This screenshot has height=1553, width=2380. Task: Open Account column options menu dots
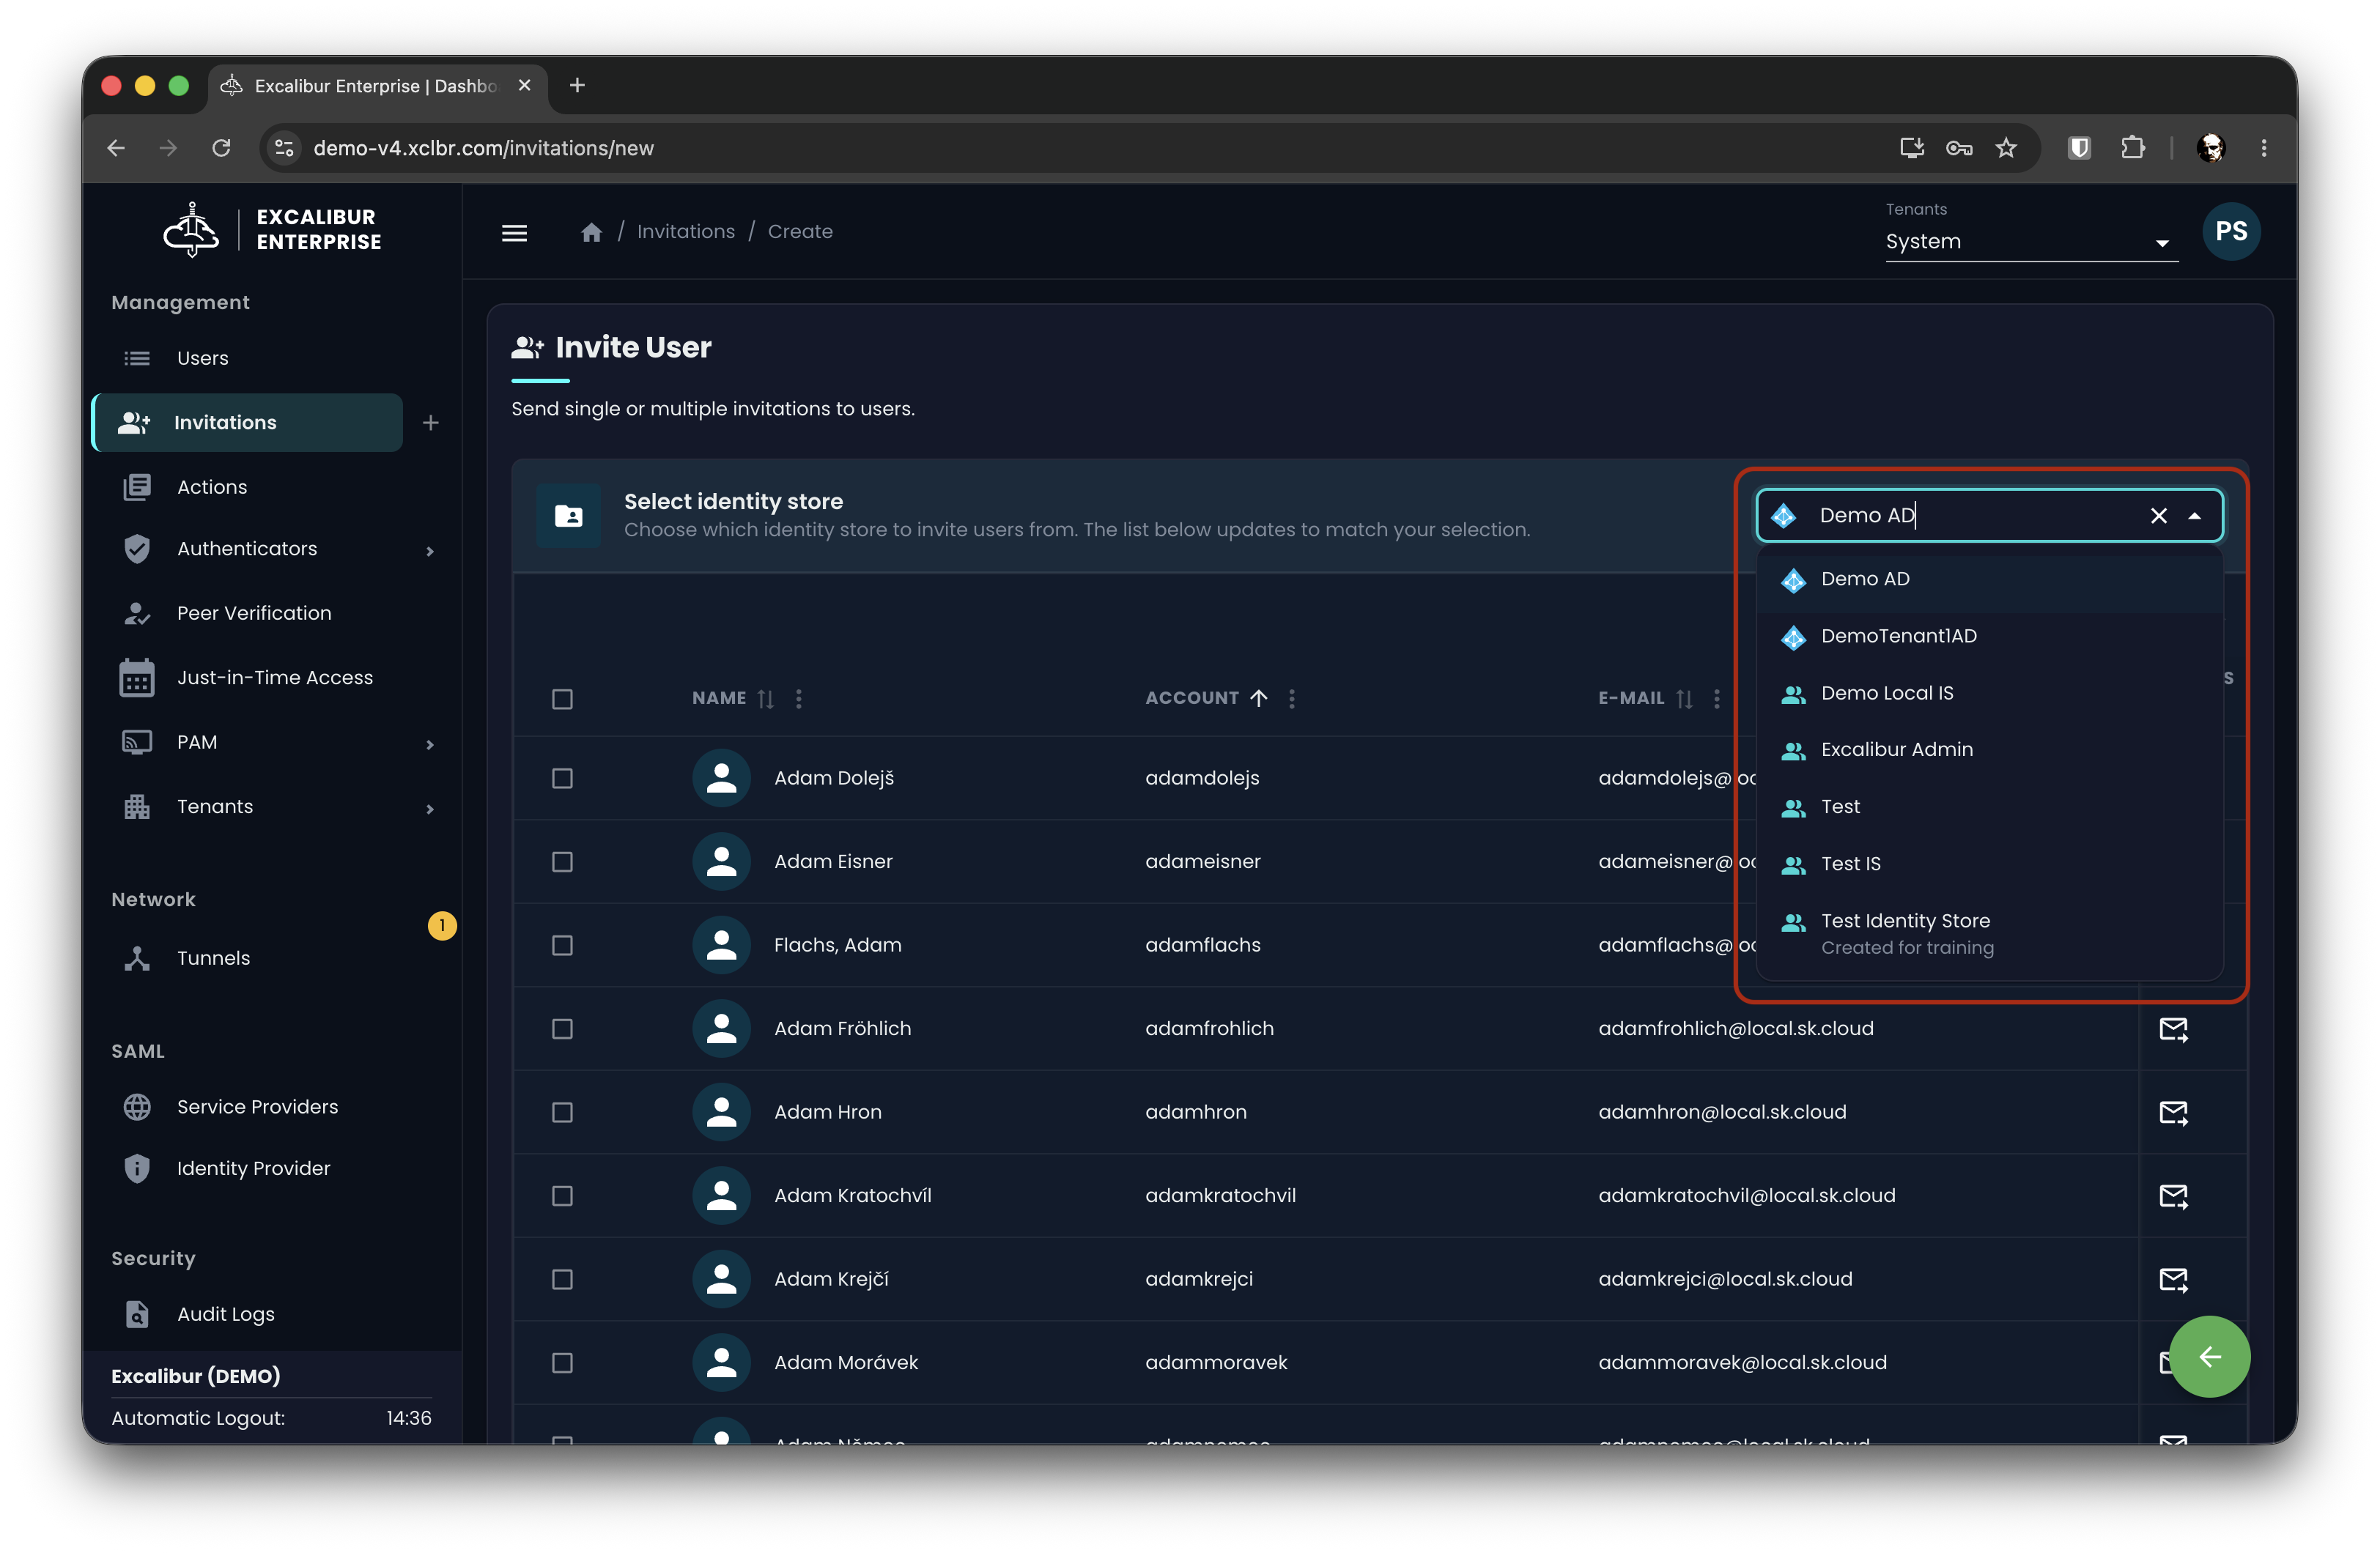[1291, 699]
